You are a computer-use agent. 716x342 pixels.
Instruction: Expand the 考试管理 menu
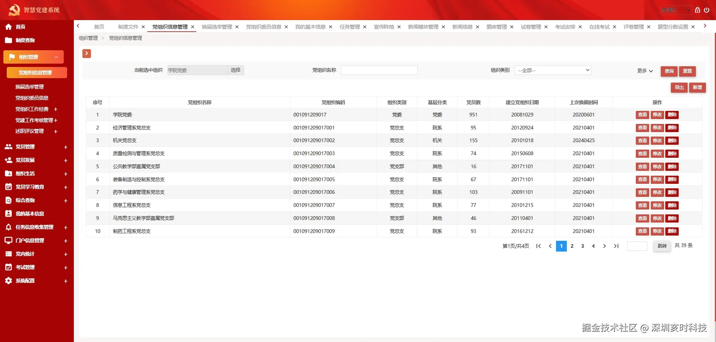[x=66, y=268]
